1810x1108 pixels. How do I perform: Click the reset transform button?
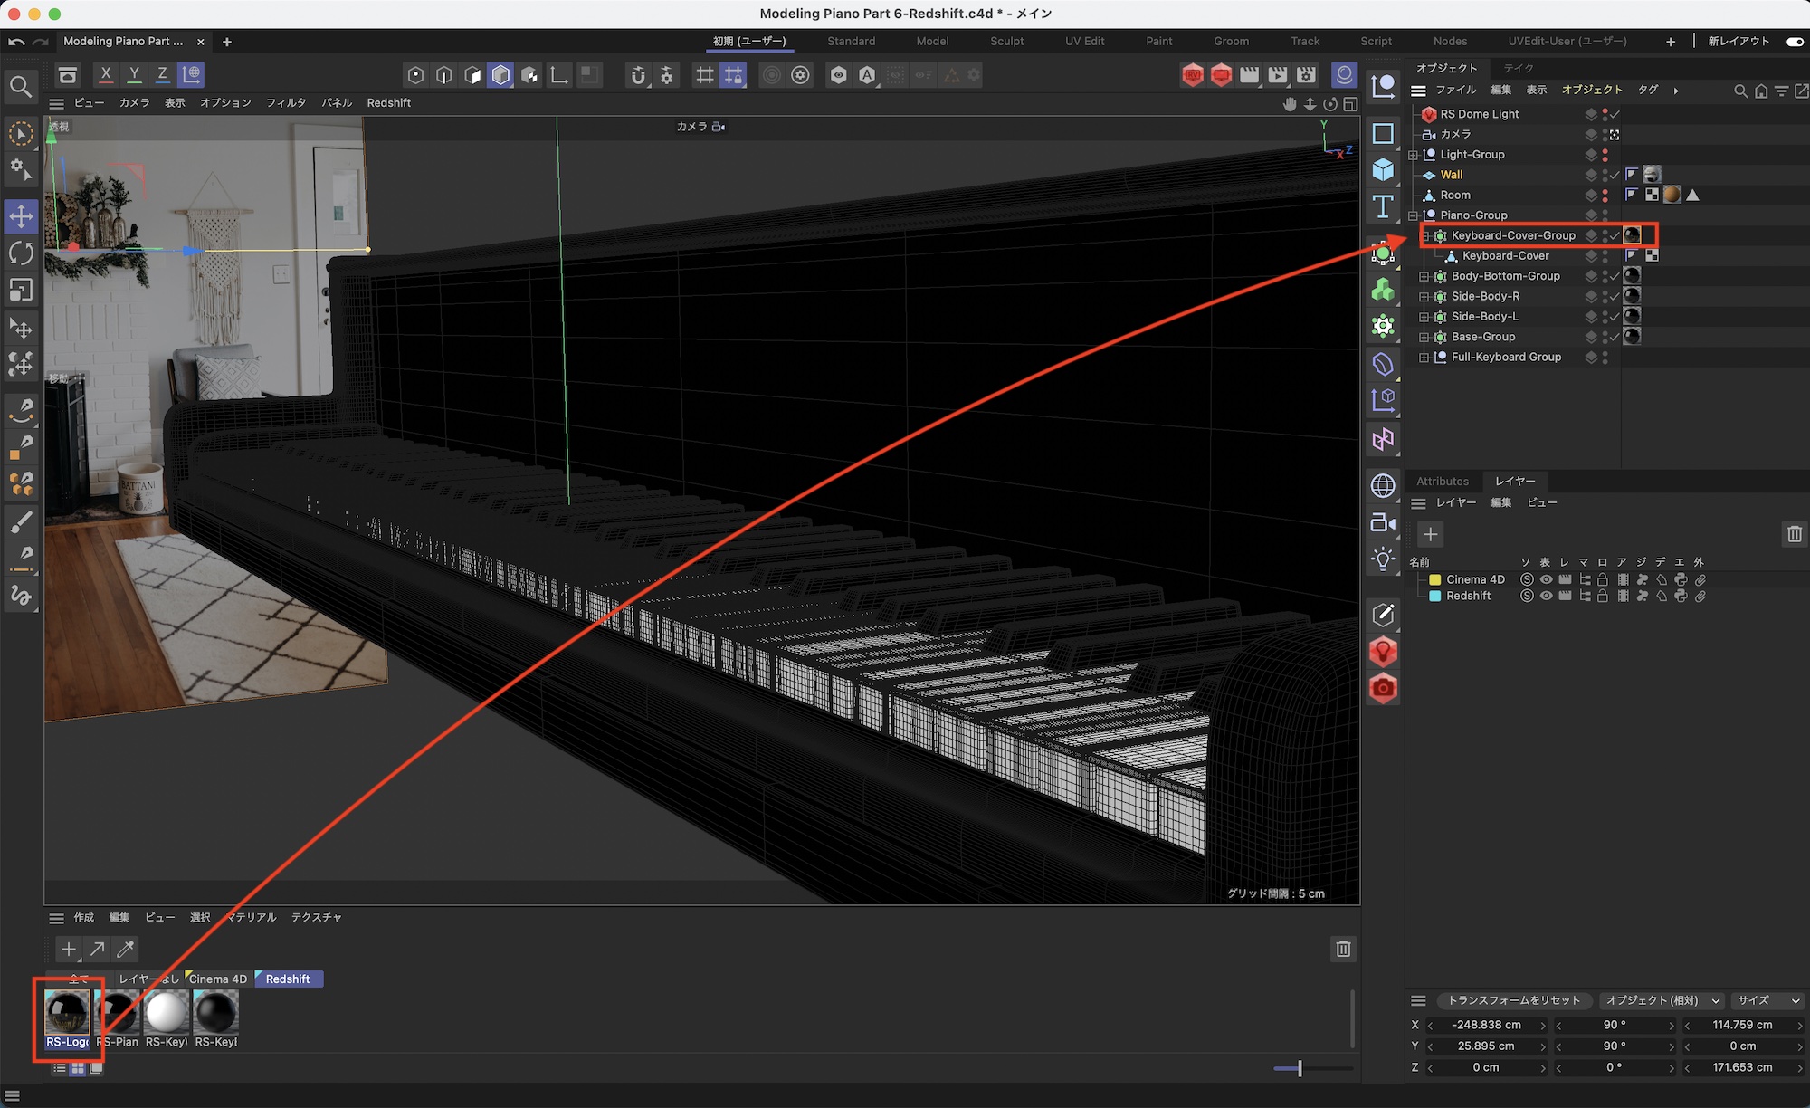1513,1000
